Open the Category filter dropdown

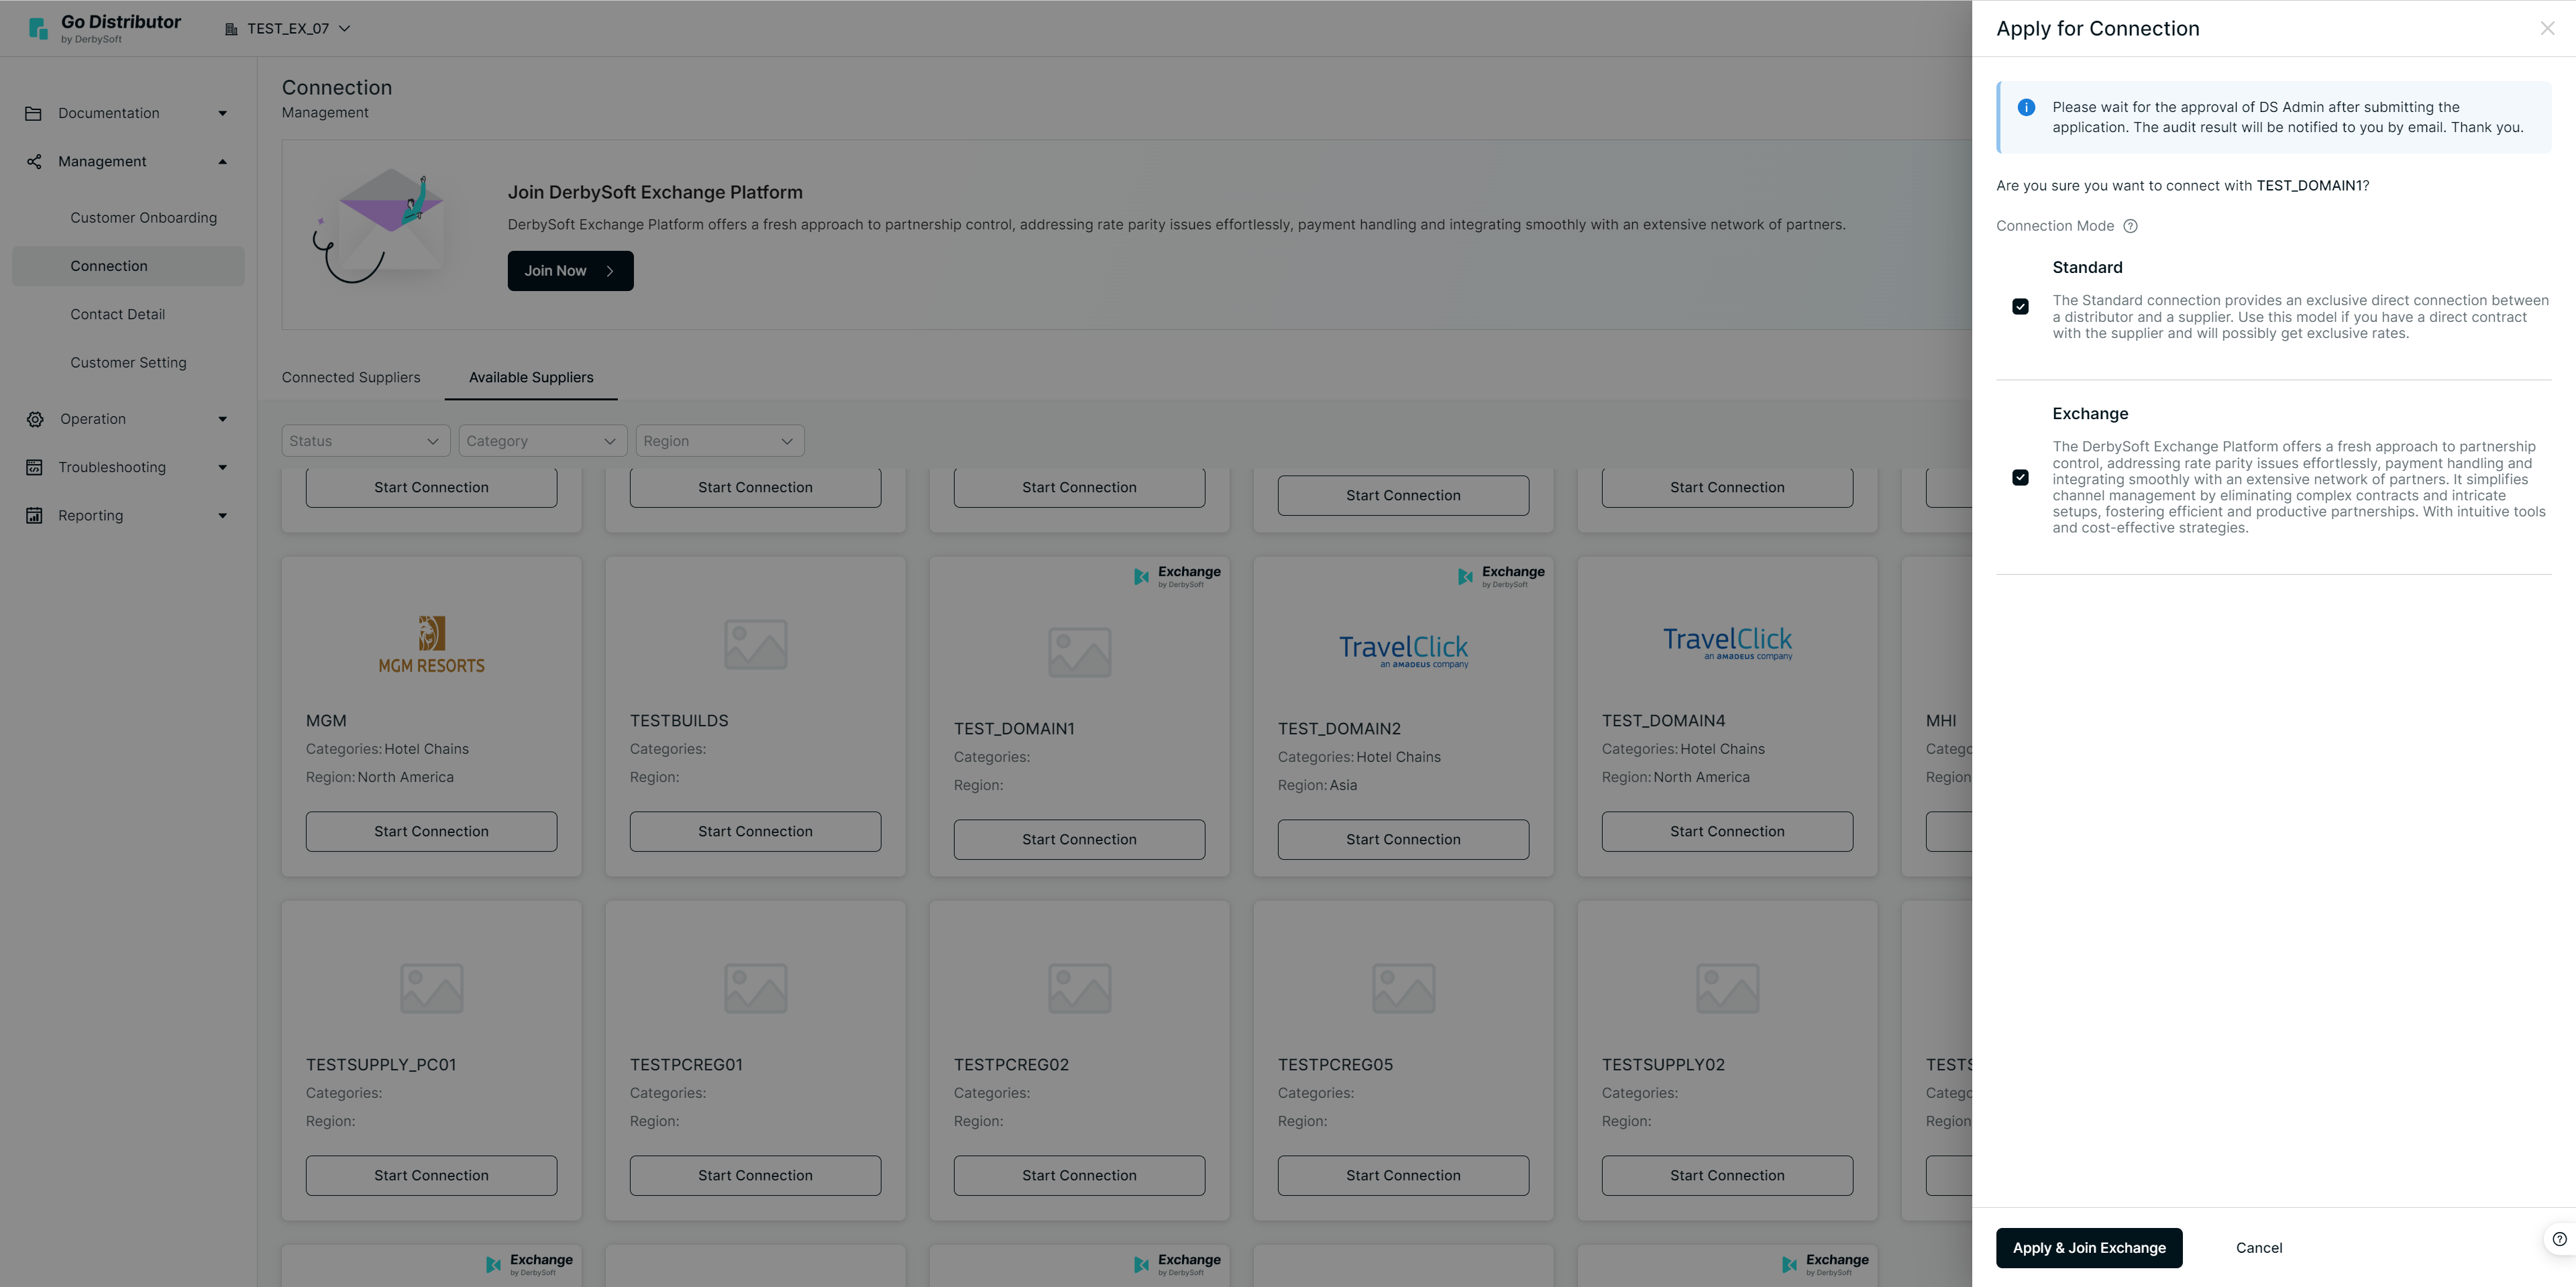542,441
